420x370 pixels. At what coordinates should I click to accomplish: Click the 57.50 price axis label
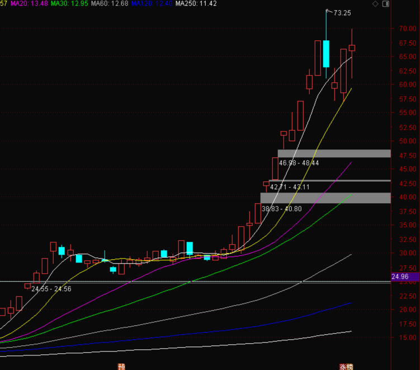408,99
